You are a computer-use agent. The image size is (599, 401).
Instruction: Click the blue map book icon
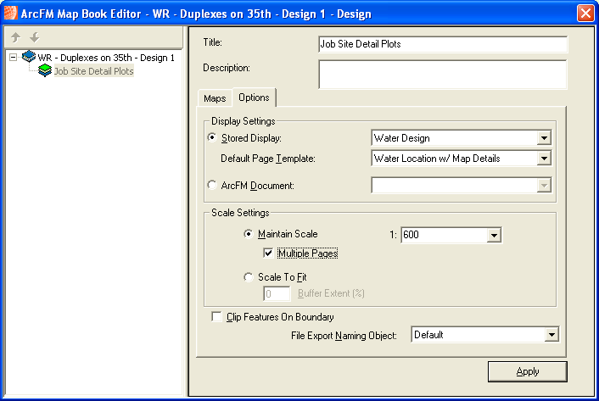29,57
